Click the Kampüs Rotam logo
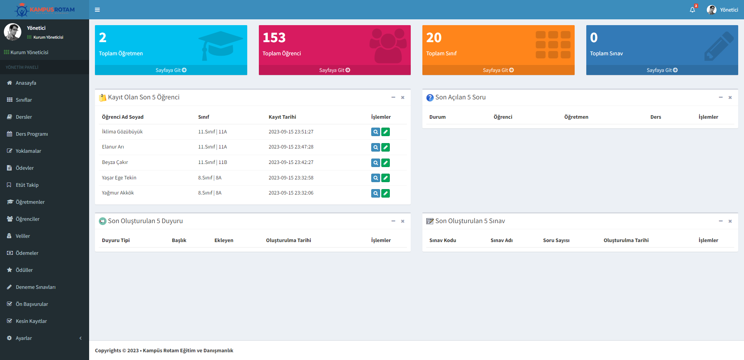 [x=45, y=10]
